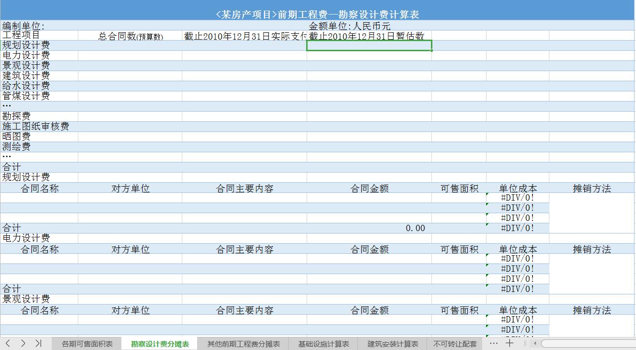Select the 截止2010年12月31日实际支付 header cell

point(244,35)
